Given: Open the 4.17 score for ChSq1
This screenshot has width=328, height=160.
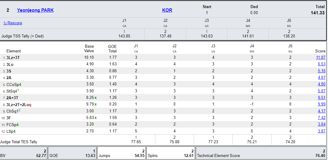Looking at the screenshot, I should (x=321, y=111).
